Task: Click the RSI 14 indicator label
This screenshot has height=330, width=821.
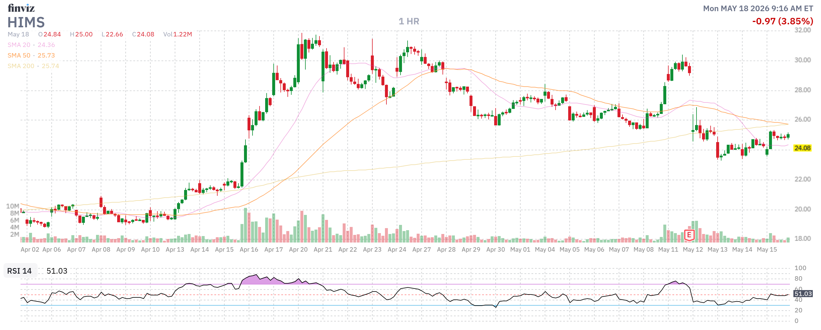Action: pyautogui.click(x=19, y=271)
